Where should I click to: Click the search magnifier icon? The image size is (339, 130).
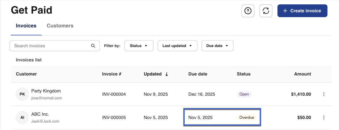[x=93, y=46]
